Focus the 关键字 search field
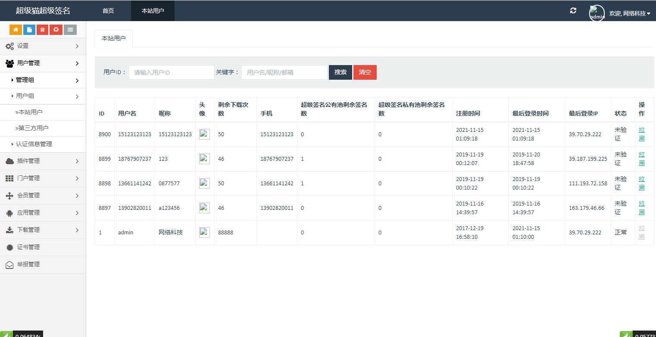Viewport: 656px width, 337px height. tap(284, 72)
